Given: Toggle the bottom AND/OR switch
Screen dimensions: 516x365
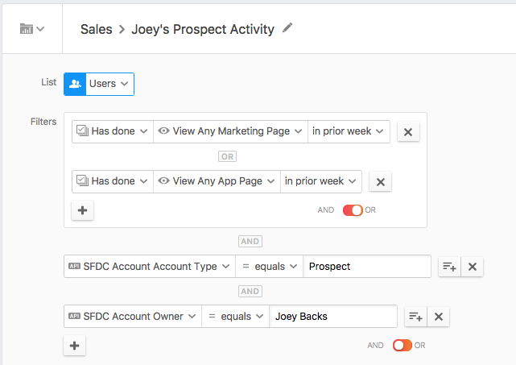Looking at the screenshot, I should 402,346.
